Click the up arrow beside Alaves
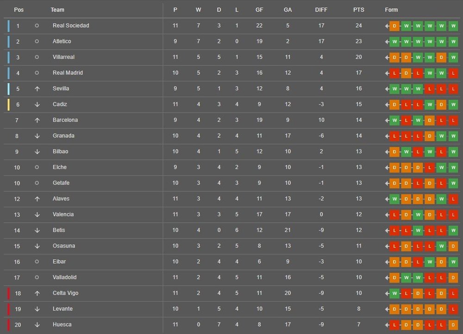The width and height of the screenshot is (463, 334). (37, 199)
